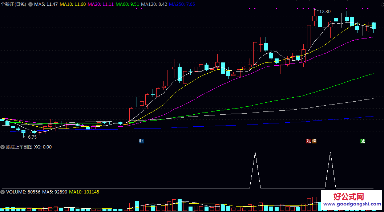This screenshot has height=212, width=384.
Task: Open the dropdown circle before VOLUME
Action: click(3, 192)
